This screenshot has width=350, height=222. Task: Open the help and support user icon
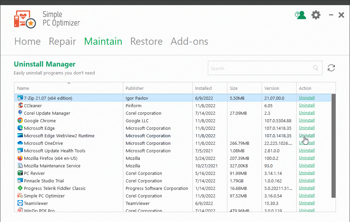pyautogui.click(x=300, y=15)
